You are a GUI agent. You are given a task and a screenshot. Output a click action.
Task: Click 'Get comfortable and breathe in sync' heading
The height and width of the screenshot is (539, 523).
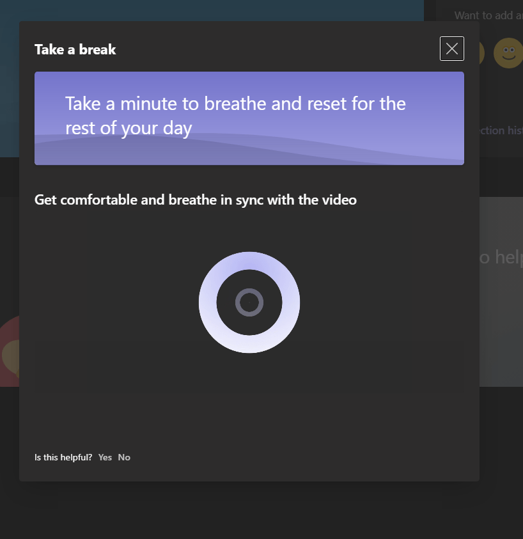(x=196, y=200)
